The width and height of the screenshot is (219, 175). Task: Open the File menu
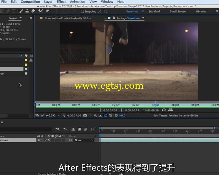click(4, 2)
